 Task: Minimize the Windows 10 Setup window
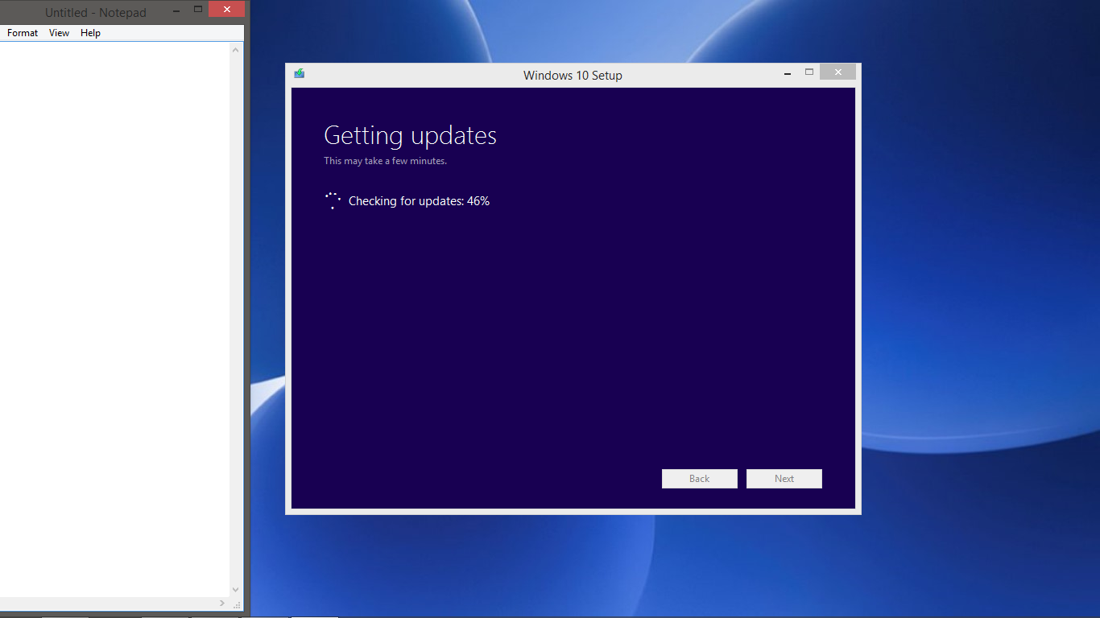[788, 73]
